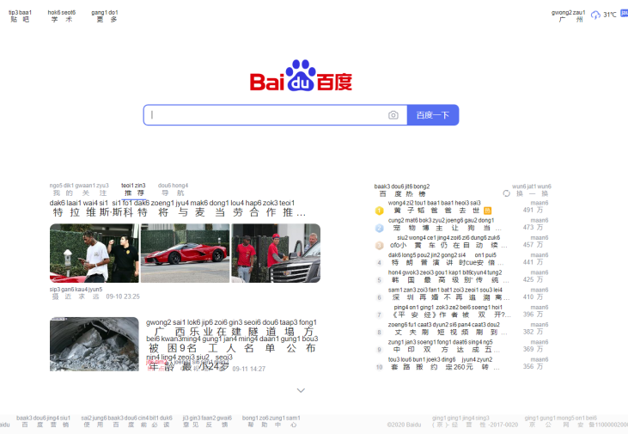Screen dimensions: 628x434
Task: Open trending item 深圳再婚不再追溯离…
Action: 448,294
